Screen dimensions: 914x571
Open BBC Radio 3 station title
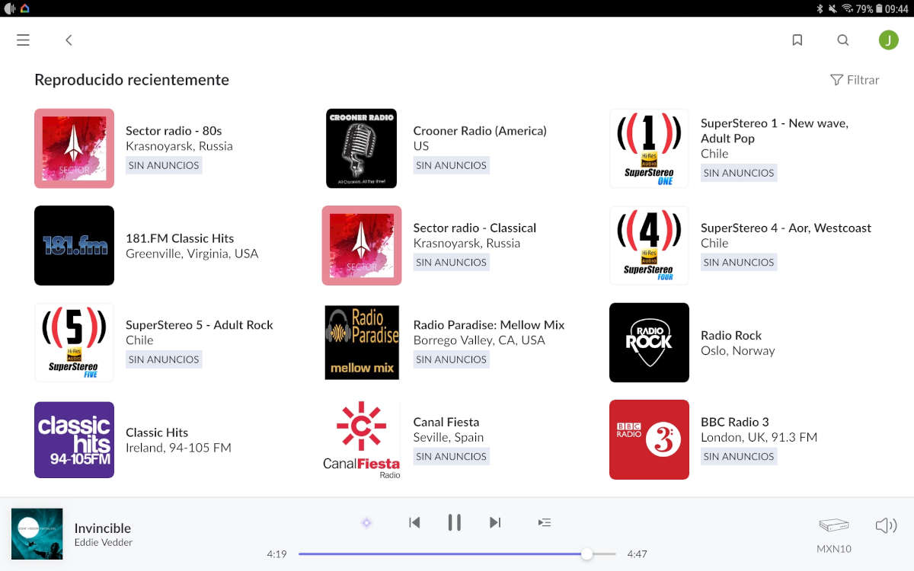(x=735, y=422)
